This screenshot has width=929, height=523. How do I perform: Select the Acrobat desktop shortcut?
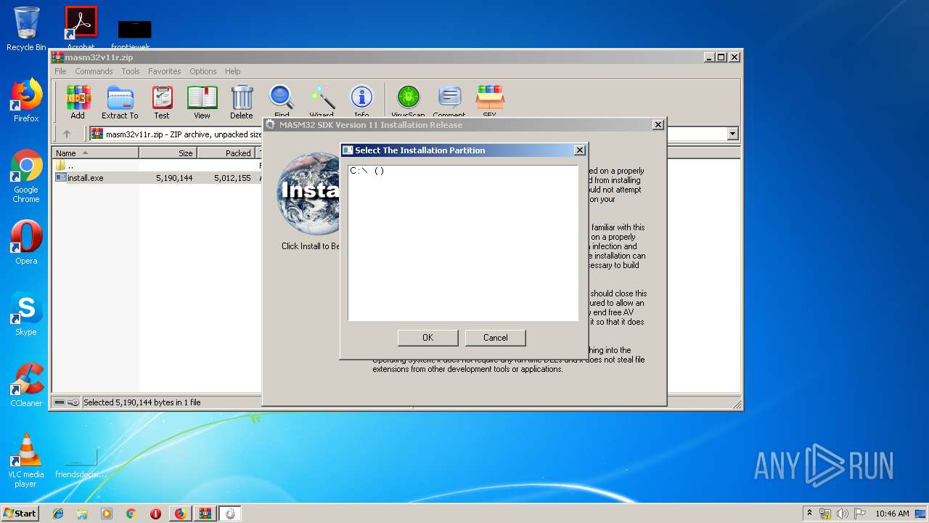[x=81, y=29]
